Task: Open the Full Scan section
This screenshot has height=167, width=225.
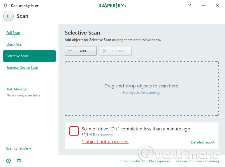Action: (x=13, y=33)
